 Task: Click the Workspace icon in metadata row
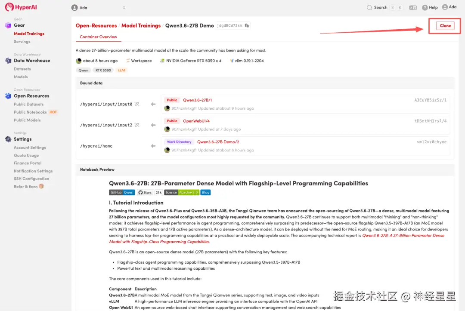coord(128,60)
